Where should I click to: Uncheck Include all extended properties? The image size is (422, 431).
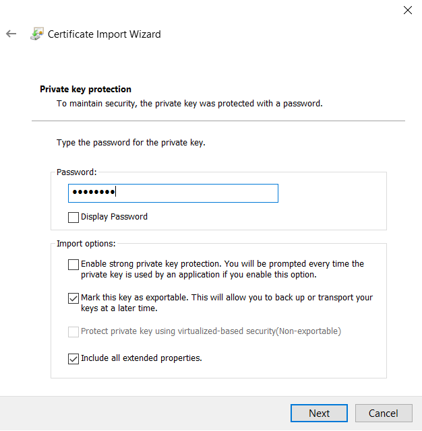73,359
